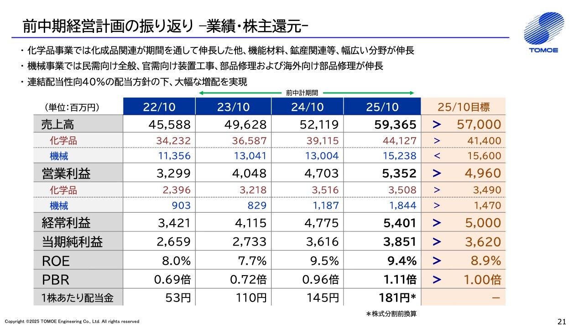Viewport: 584px width, 328px height.
Task: Click the 前中計期間 label above the table
Action: coord(302,92)
